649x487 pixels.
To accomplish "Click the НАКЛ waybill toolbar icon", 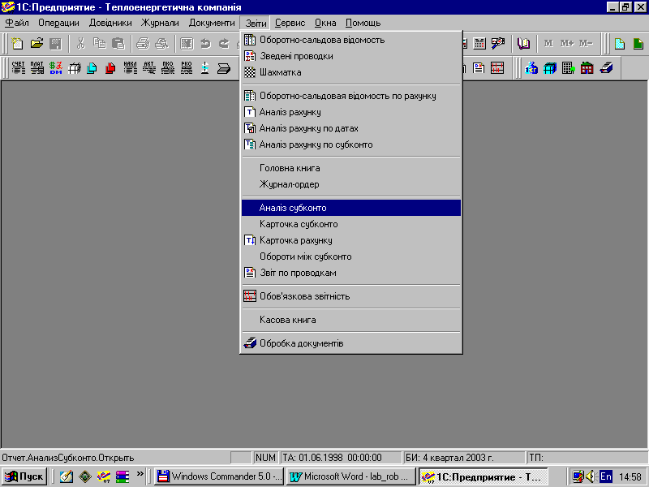I will pos(130,68).
